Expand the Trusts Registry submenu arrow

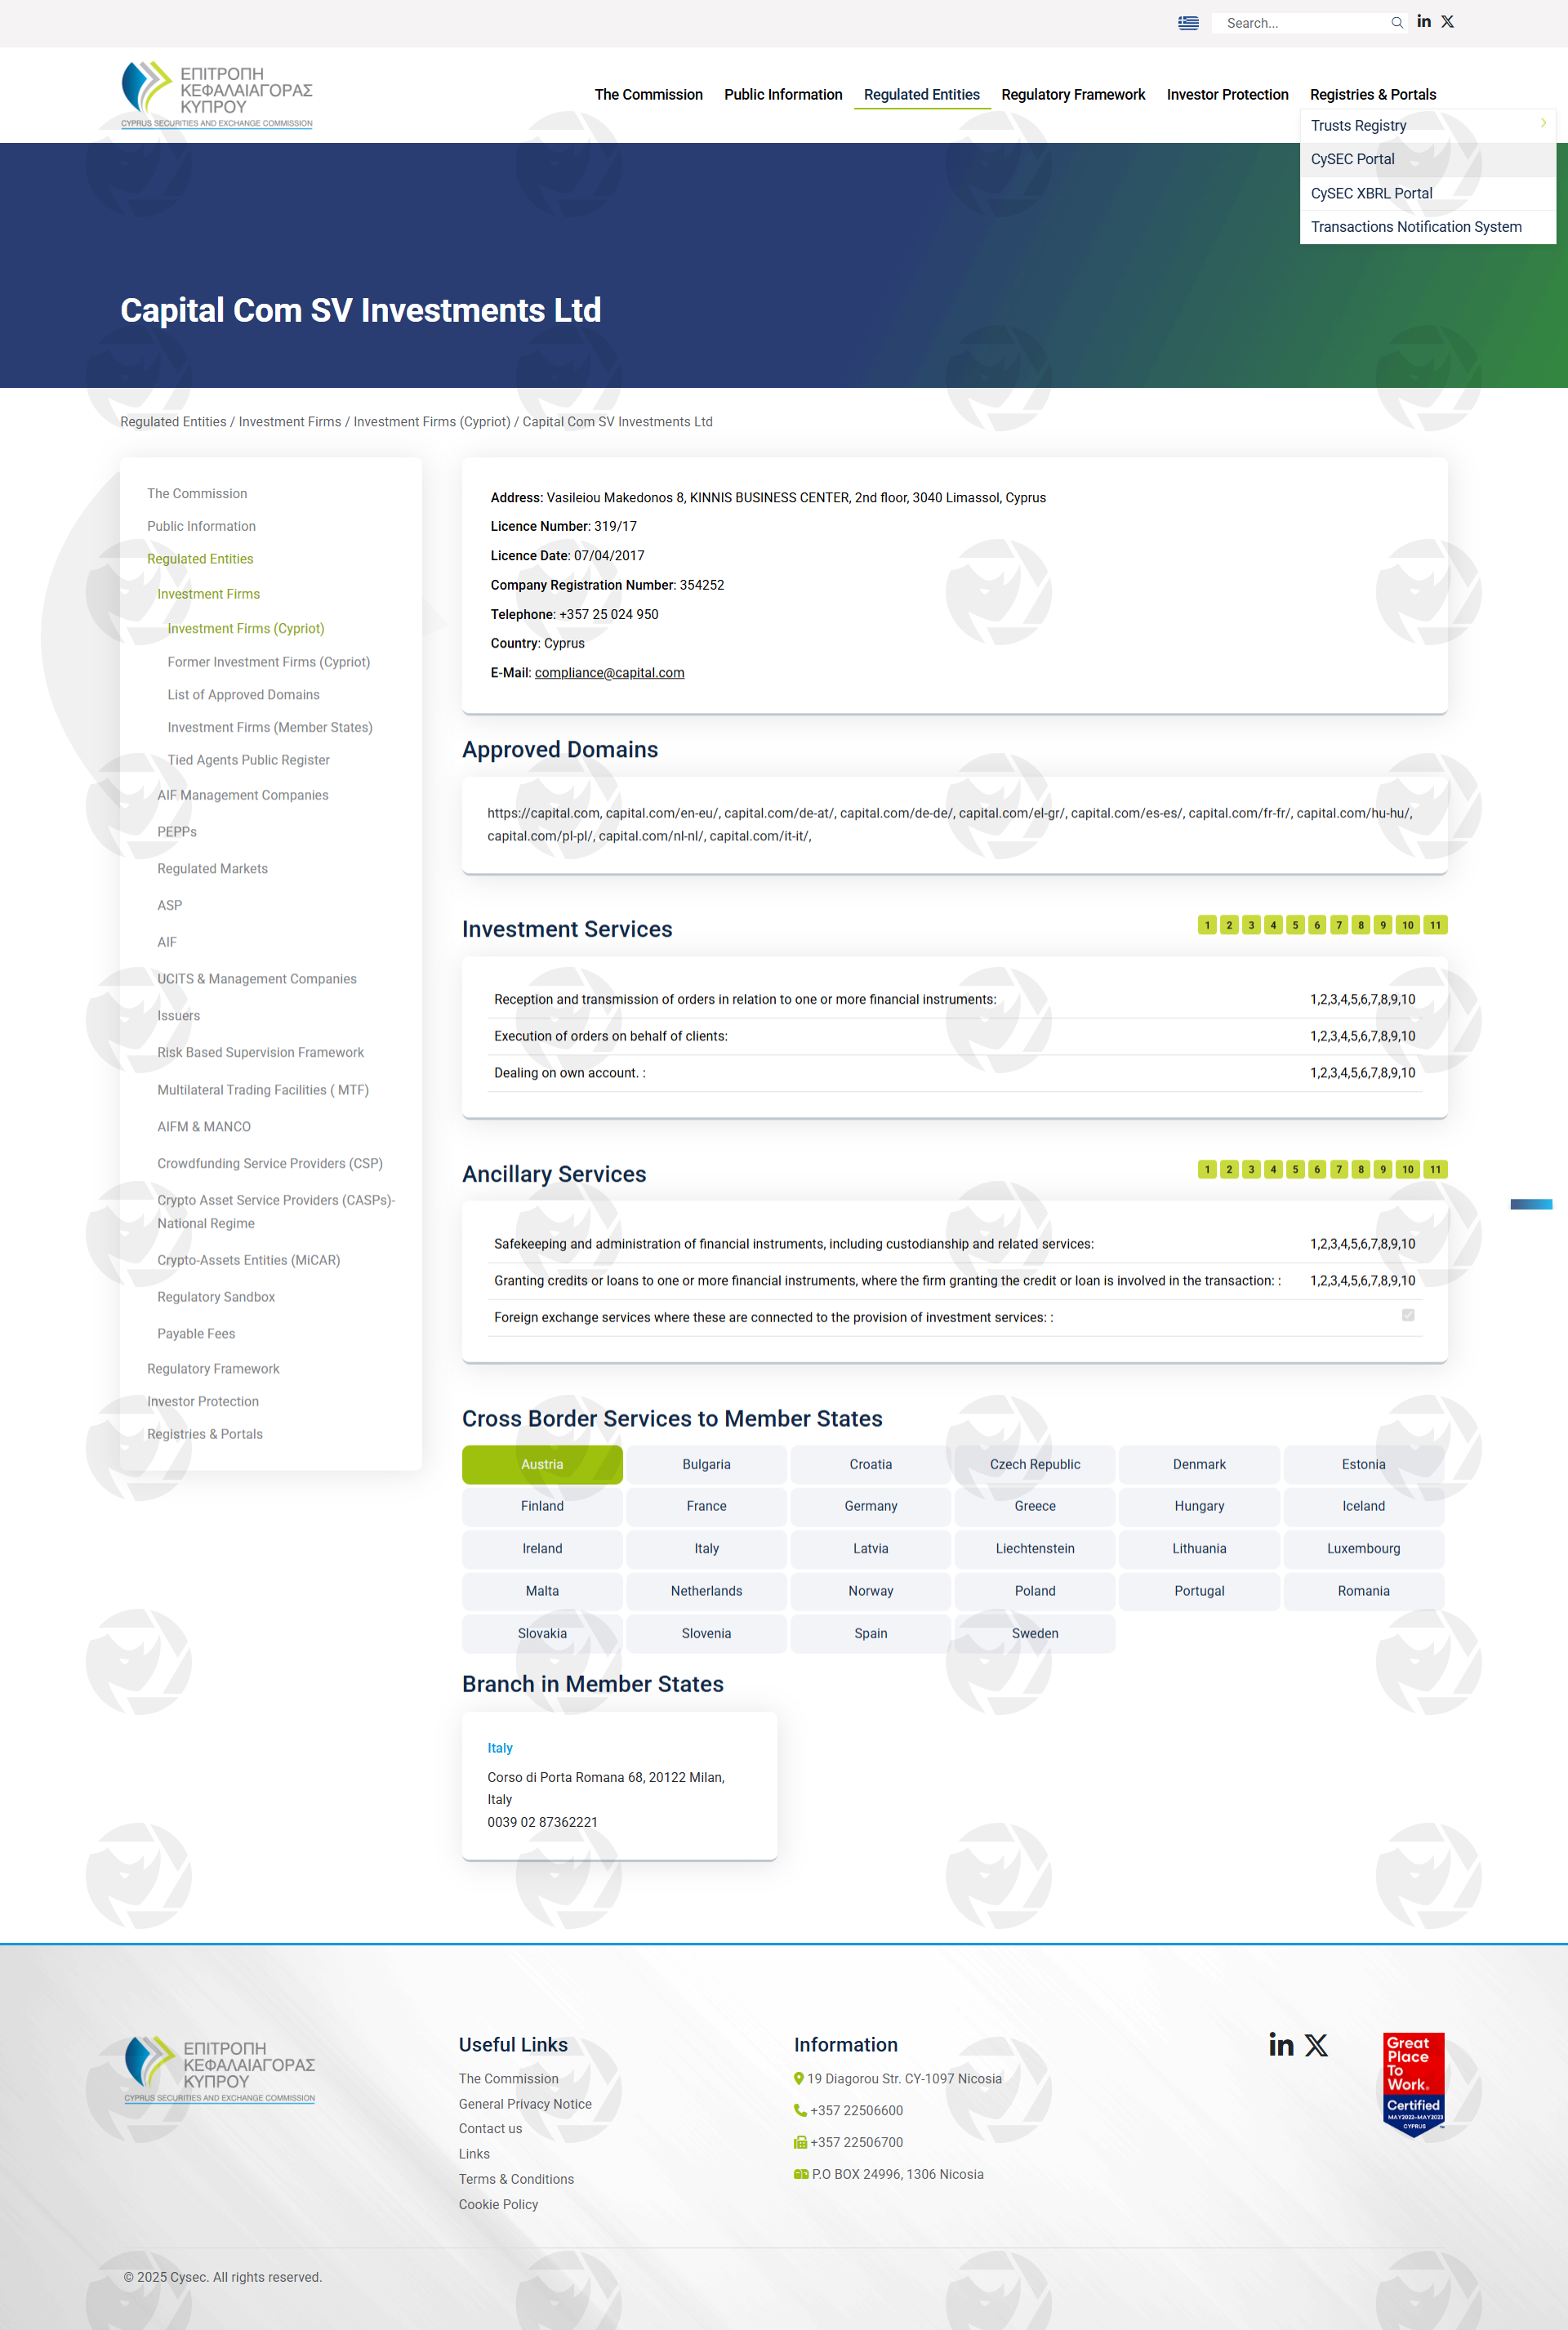pyautogui.click(x=1543, y=123)
